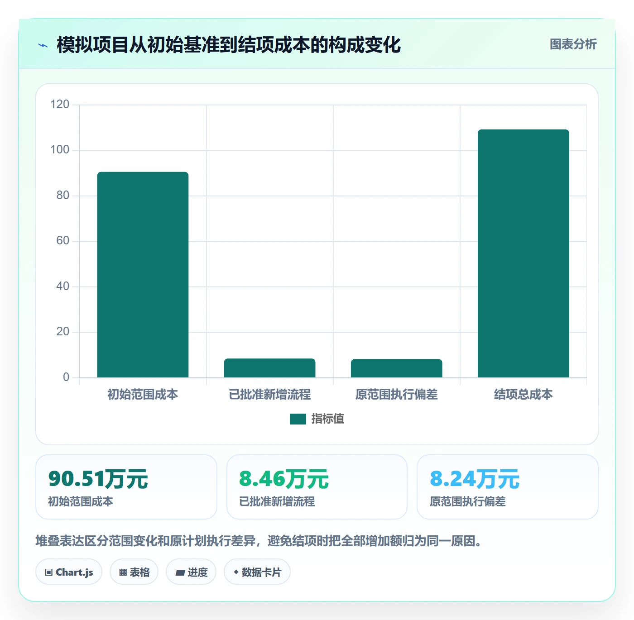This screenshot has height=620, width=634.
Task: Click the 初始范围成本 x-axis label
Action: click(143, 395)
